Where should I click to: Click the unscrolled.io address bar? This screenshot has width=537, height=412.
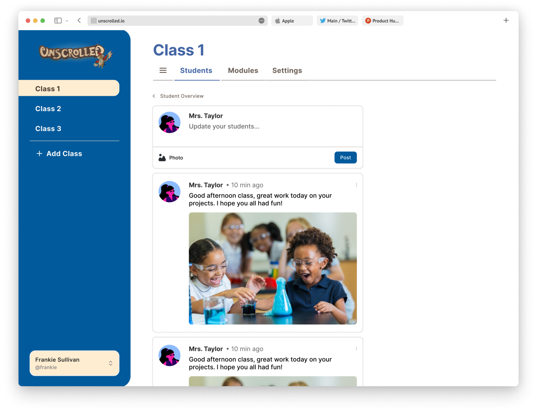click(177, 21)
